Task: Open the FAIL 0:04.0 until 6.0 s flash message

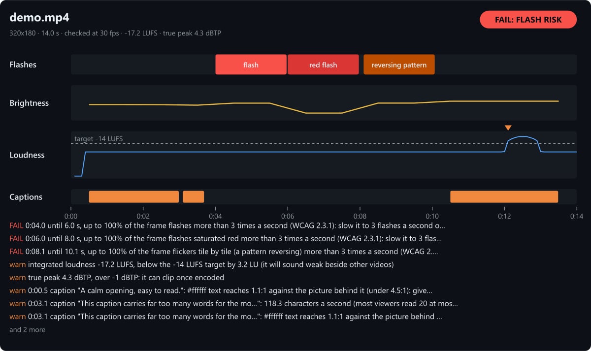Action: 227,225
